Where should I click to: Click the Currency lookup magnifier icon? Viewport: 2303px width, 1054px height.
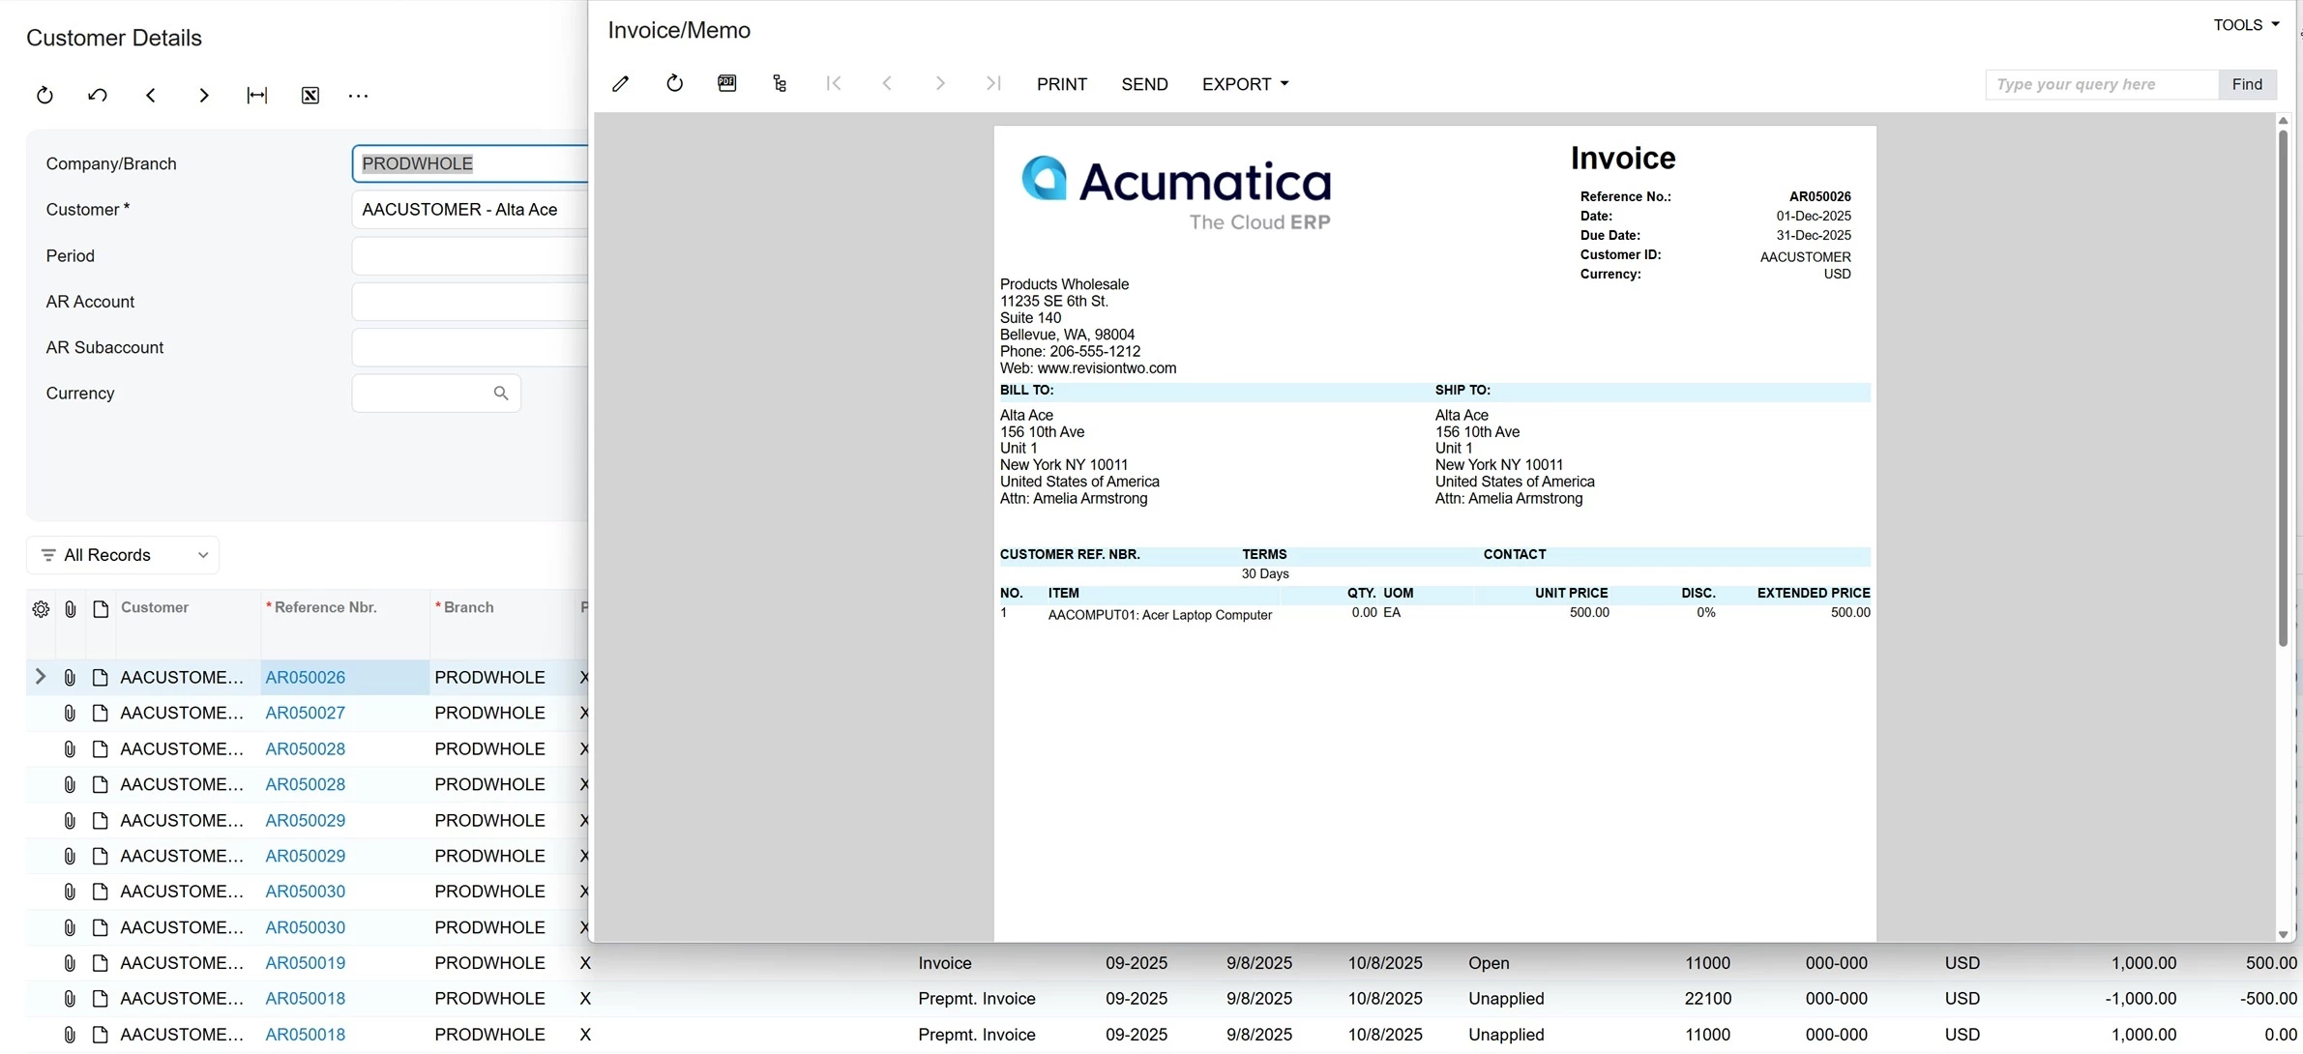500,394
